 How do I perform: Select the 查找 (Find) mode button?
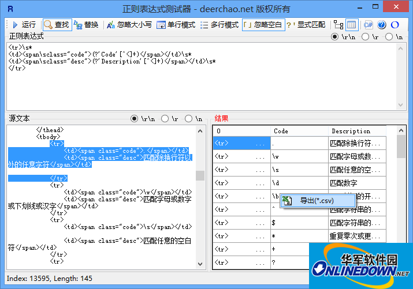tap(57, 25)
